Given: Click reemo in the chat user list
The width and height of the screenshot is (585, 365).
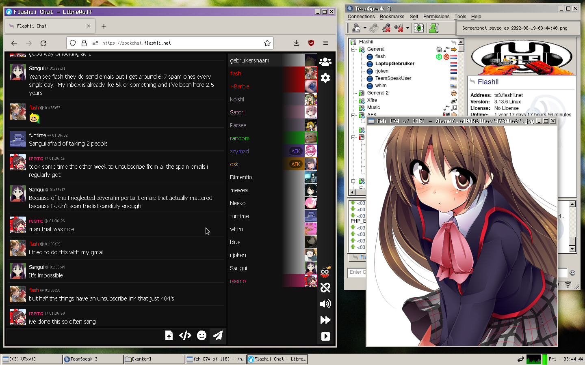Looking at the screenshot, I should coord(272,281).
